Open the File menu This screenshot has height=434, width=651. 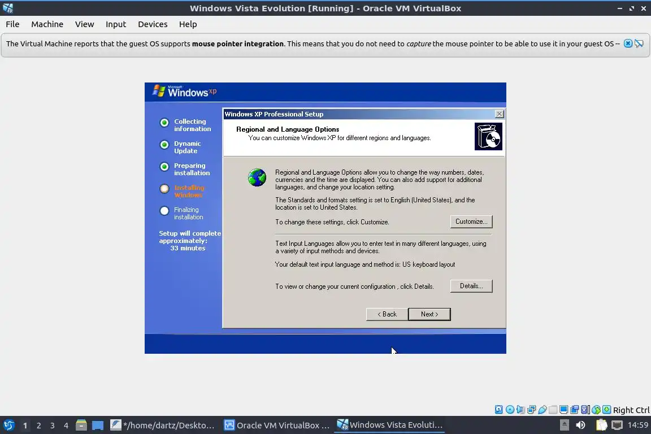tap(12, 24)
